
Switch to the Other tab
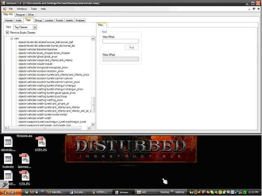31,15
